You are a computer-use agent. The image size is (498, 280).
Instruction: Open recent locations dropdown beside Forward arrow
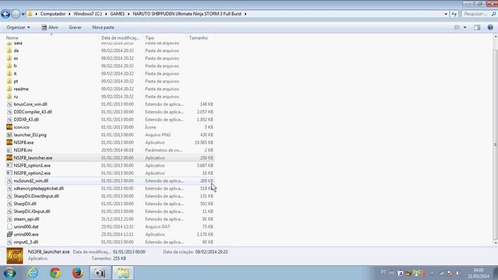[23, 14]
